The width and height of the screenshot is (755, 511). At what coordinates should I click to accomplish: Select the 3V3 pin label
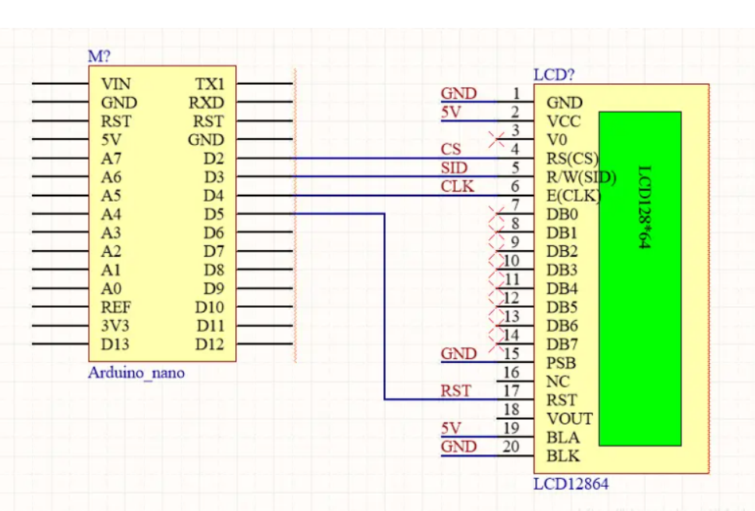pos(115,326)
